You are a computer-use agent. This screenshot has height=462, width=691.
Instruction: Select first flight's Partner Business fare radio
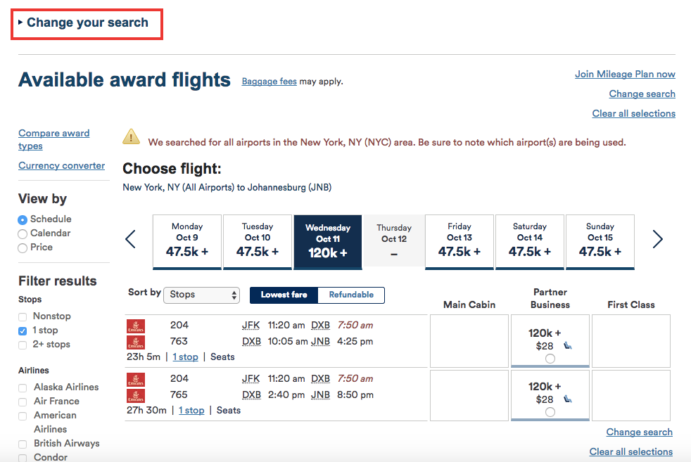tap(550, 359)
